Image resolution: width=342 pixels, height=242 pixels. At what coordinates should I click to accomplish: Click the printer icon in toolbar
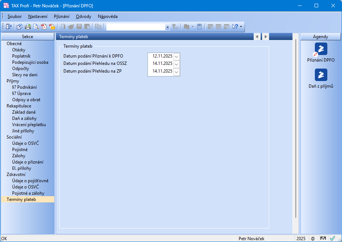28,26
